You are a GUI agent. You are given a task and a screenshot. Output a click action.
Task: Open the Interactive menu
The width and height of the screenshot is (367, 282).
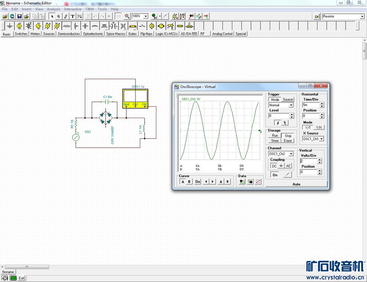click(73, 9)
